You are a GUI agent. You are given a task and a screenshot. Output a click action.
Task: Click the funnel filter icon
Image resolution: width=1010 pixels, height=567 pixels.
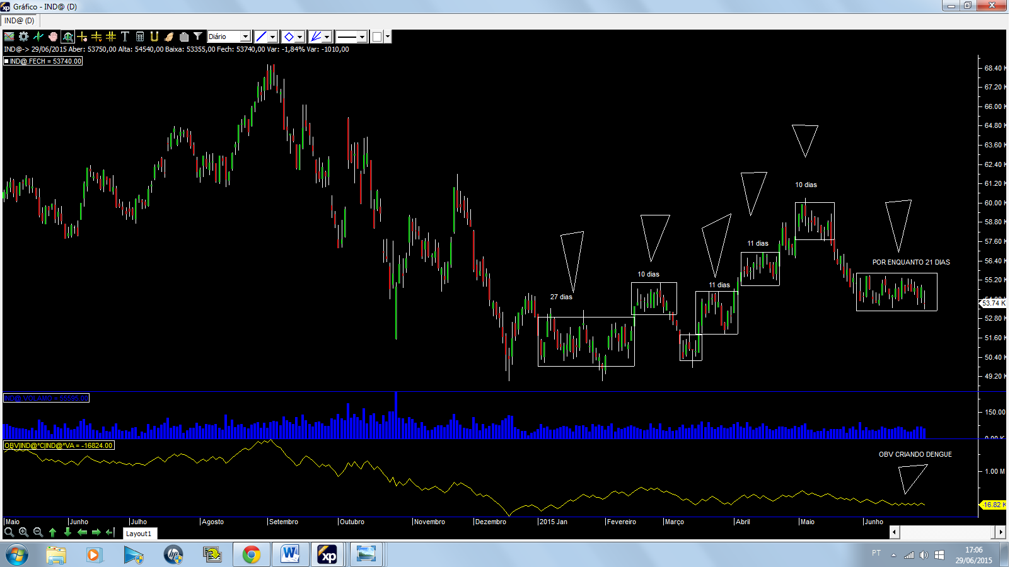coord(198,37)
